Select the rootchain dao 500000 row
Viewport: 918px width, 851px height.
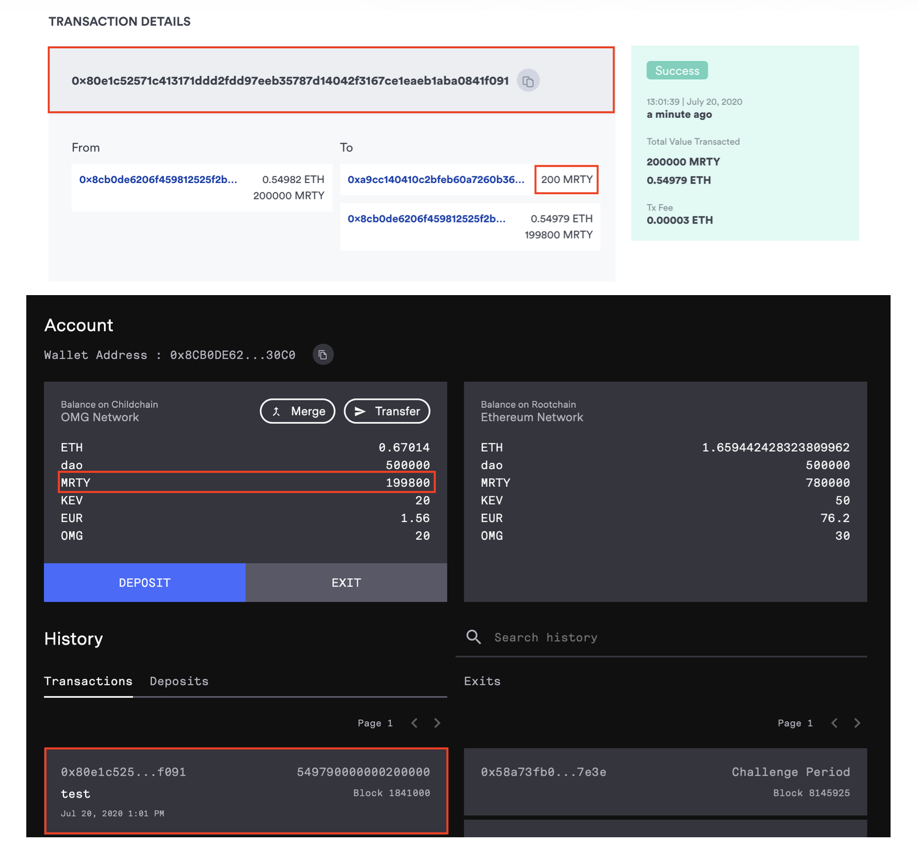665,465
